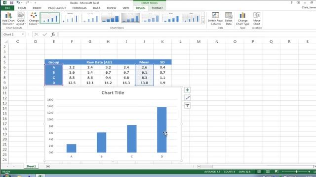Click the Mean header cell
Image resolution: width=316 pixels, height=177 pixels.
(x=144, y=62)
